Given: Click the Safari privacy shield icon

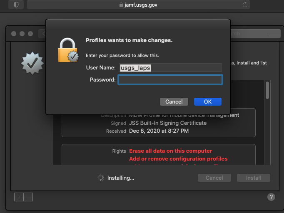Looking at the screenshot, I should [x=16, y=5].
